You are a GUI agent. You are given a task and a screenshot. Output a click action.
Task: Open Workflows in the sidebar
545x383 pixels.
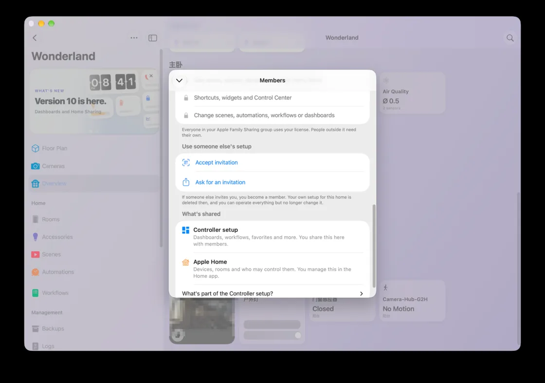94,293
